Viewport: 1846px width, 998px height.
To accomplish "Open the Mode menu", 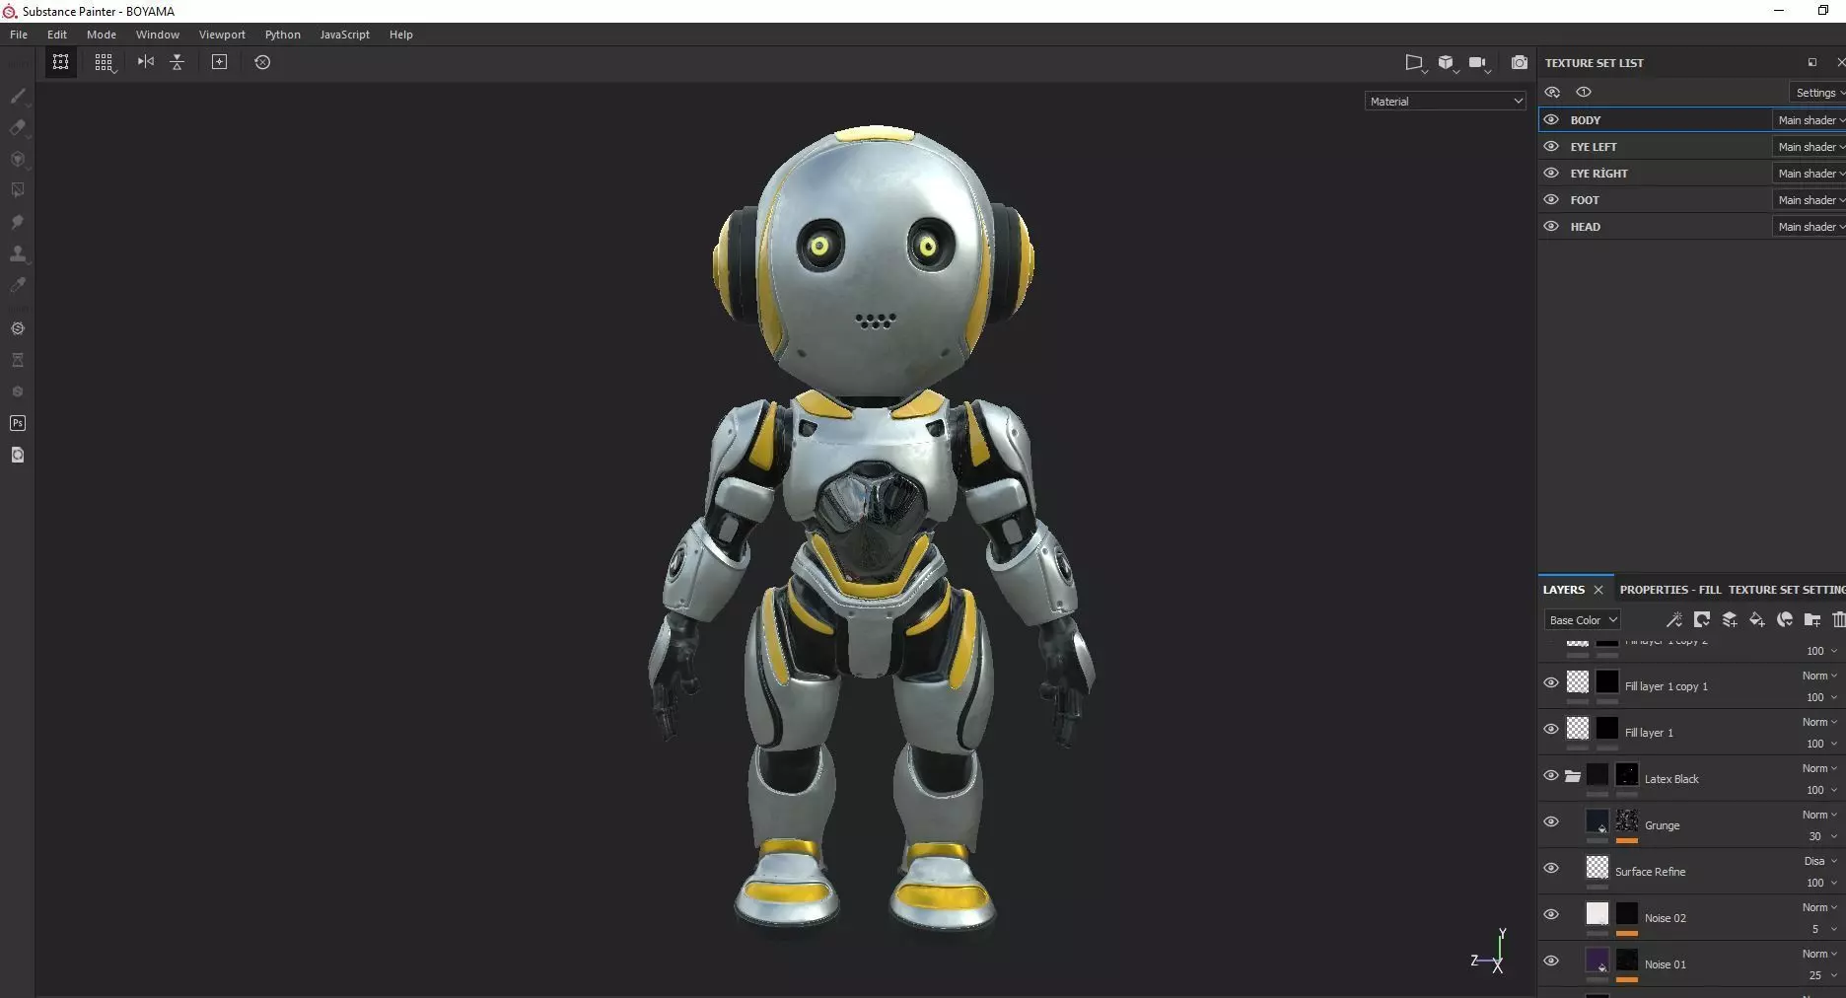I will pyautogui.click(x=102, y=35).
